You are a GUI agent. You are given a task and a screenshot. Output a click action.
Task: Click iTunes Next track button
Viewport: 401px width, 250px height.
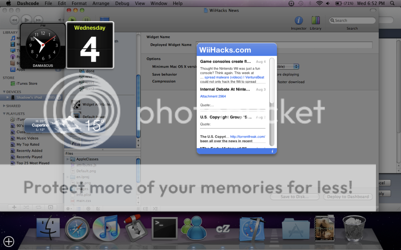click(38, 20)
